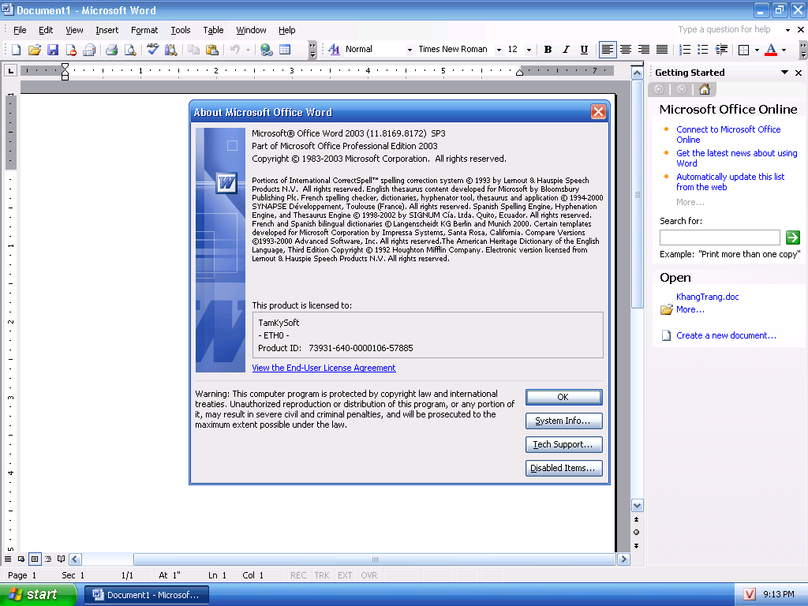The width and height of the screenshot is (808, 606).
Task: Print the document with the printer icon
Action: coord(112,50)
